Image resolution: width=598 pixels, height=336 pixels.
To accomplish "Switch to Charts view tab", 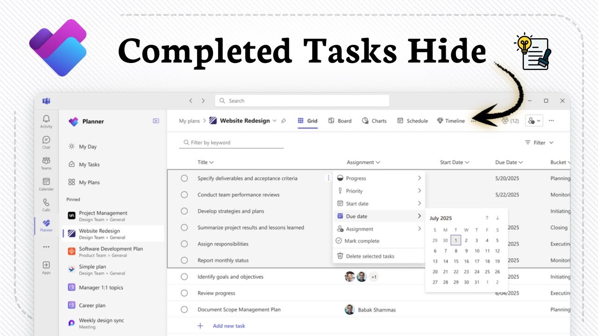I will pos(374,121).
